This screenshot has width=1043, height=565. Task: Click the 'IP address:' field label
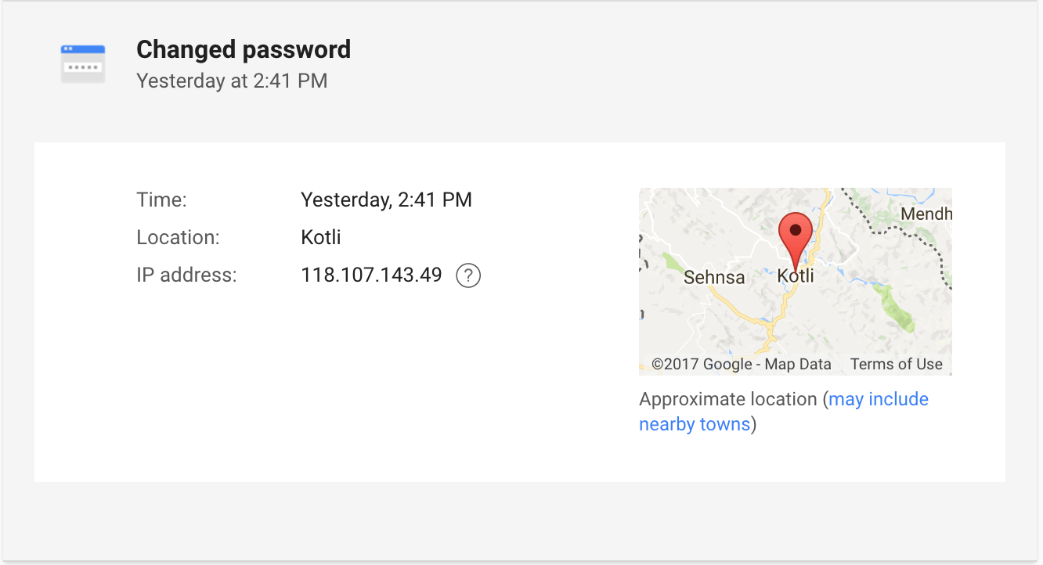click(x=186, y=275)
